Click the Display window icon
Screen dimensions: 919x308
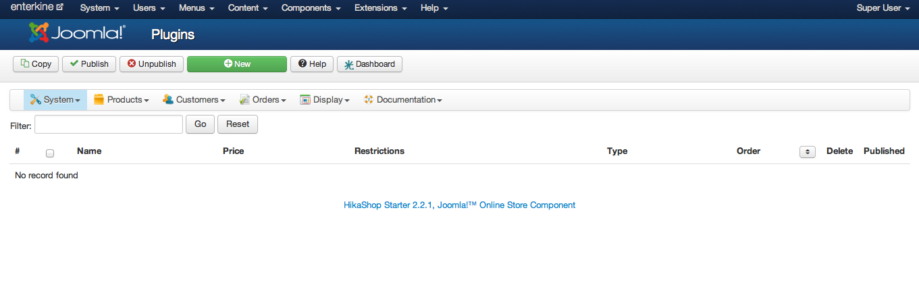305,99
